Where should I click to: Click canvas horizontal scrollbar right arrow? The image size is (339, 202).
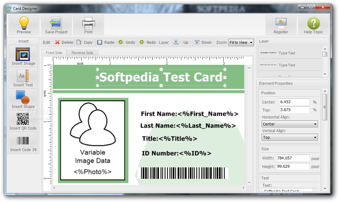click(244, 188)
